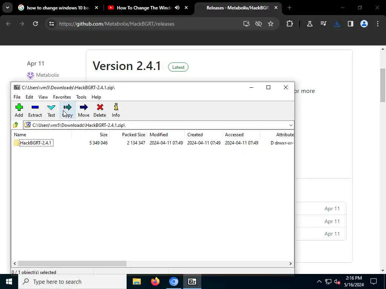Expand the 7-Zip address path dropdown
Image resolution: width=386 pixels, height=289 pixels.
291,125
